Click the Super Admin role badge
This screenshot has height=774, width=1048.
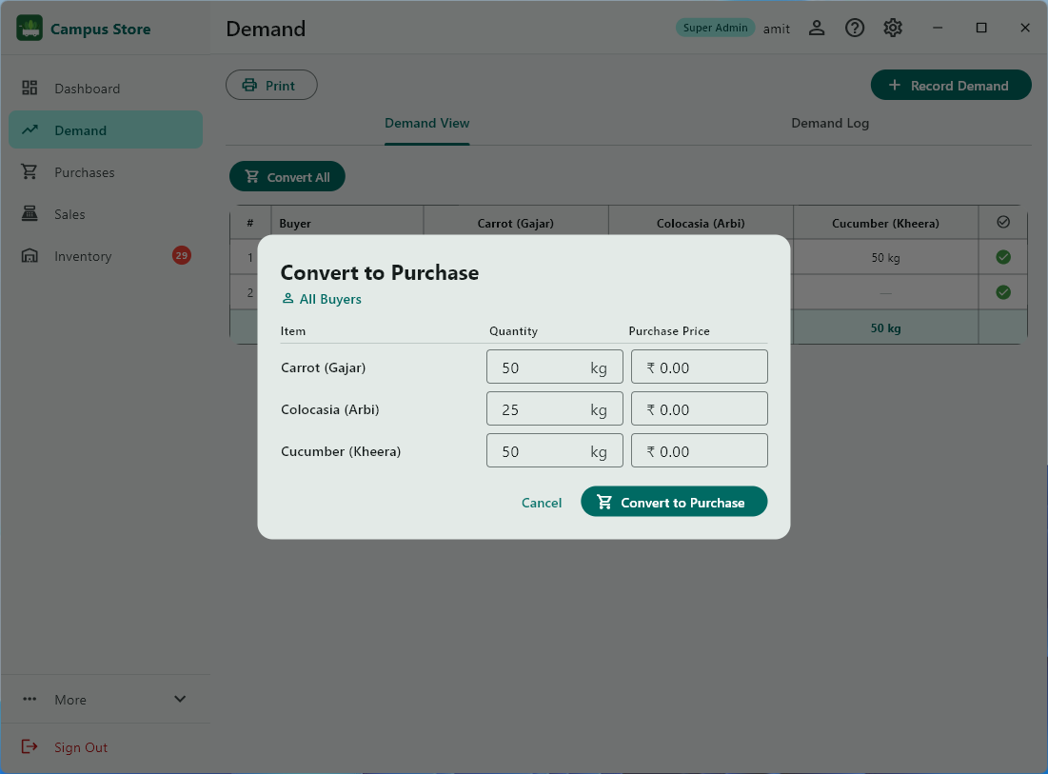pos(715,28)
